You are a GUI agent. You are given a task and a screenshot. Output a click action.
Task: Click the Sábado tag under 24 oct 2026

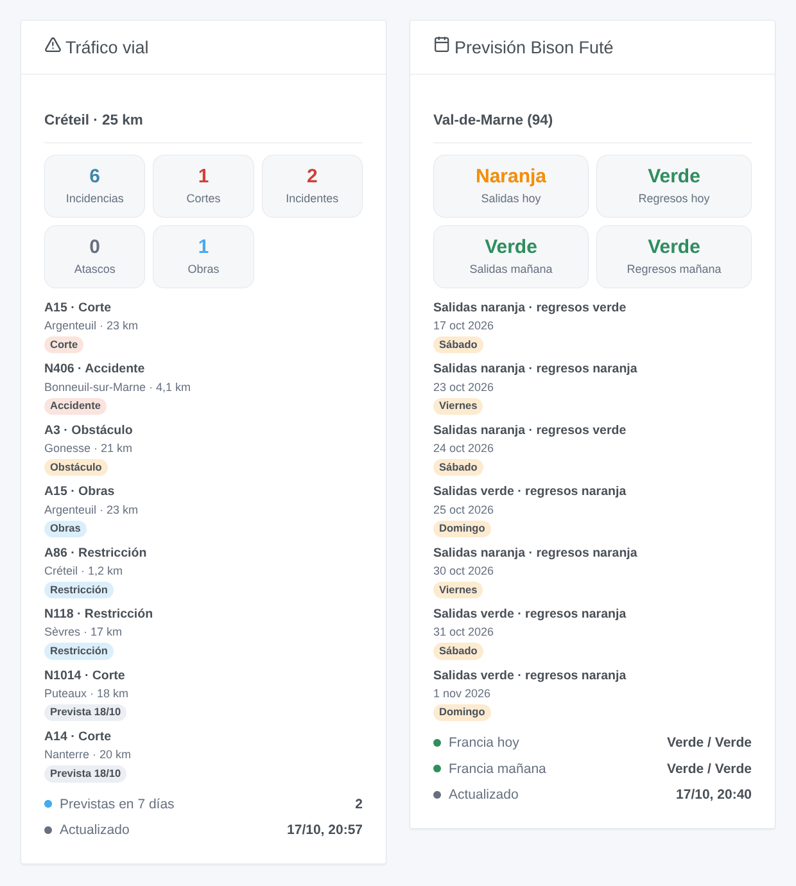(x=458, y=467)
